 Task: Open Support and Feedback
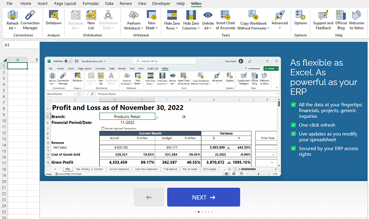pyautogui.click(x=323, y=20)
